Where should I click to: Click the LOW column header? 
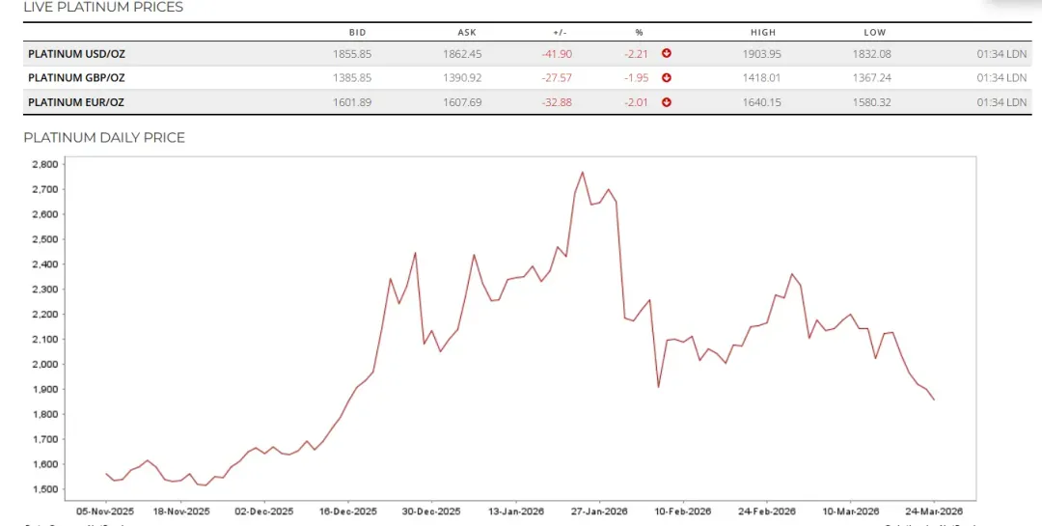tap(874, 33)
